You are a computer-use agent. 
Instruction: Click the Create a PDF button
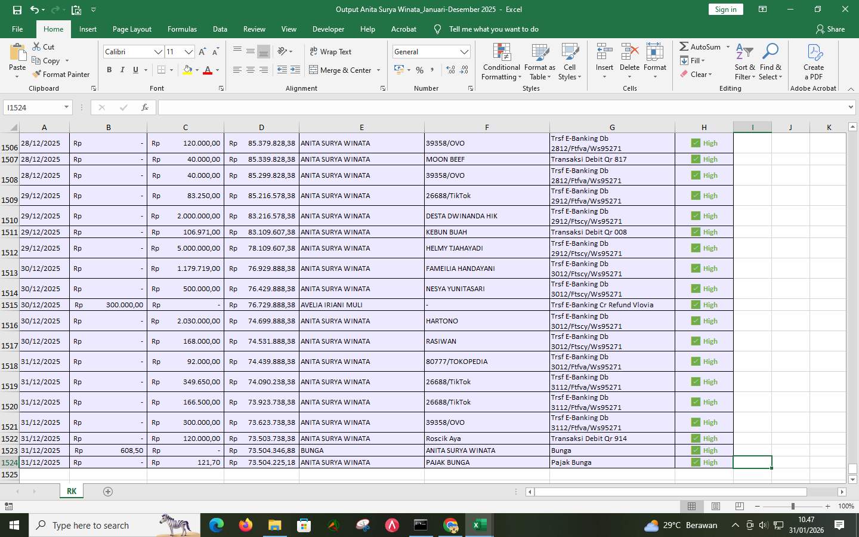coord(813,62)
